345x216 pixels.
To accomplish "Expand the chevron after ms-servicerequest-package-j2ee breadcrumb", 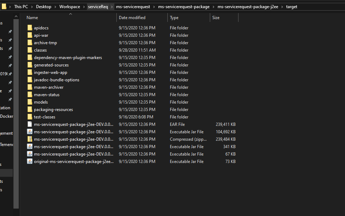I will [x=283, y=7].
